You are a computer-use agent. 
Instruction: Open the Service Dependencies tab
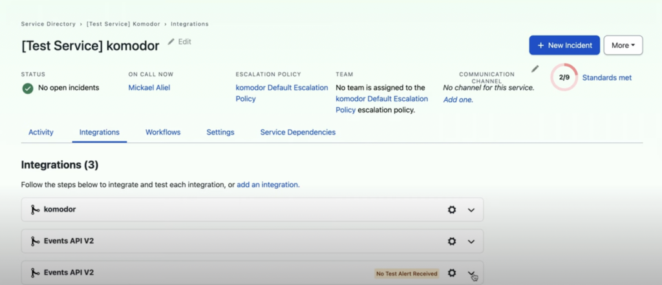(297, 132)
